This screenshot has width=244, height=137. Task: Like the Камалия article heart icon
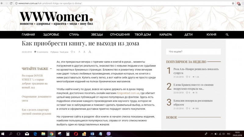[187, 108]
